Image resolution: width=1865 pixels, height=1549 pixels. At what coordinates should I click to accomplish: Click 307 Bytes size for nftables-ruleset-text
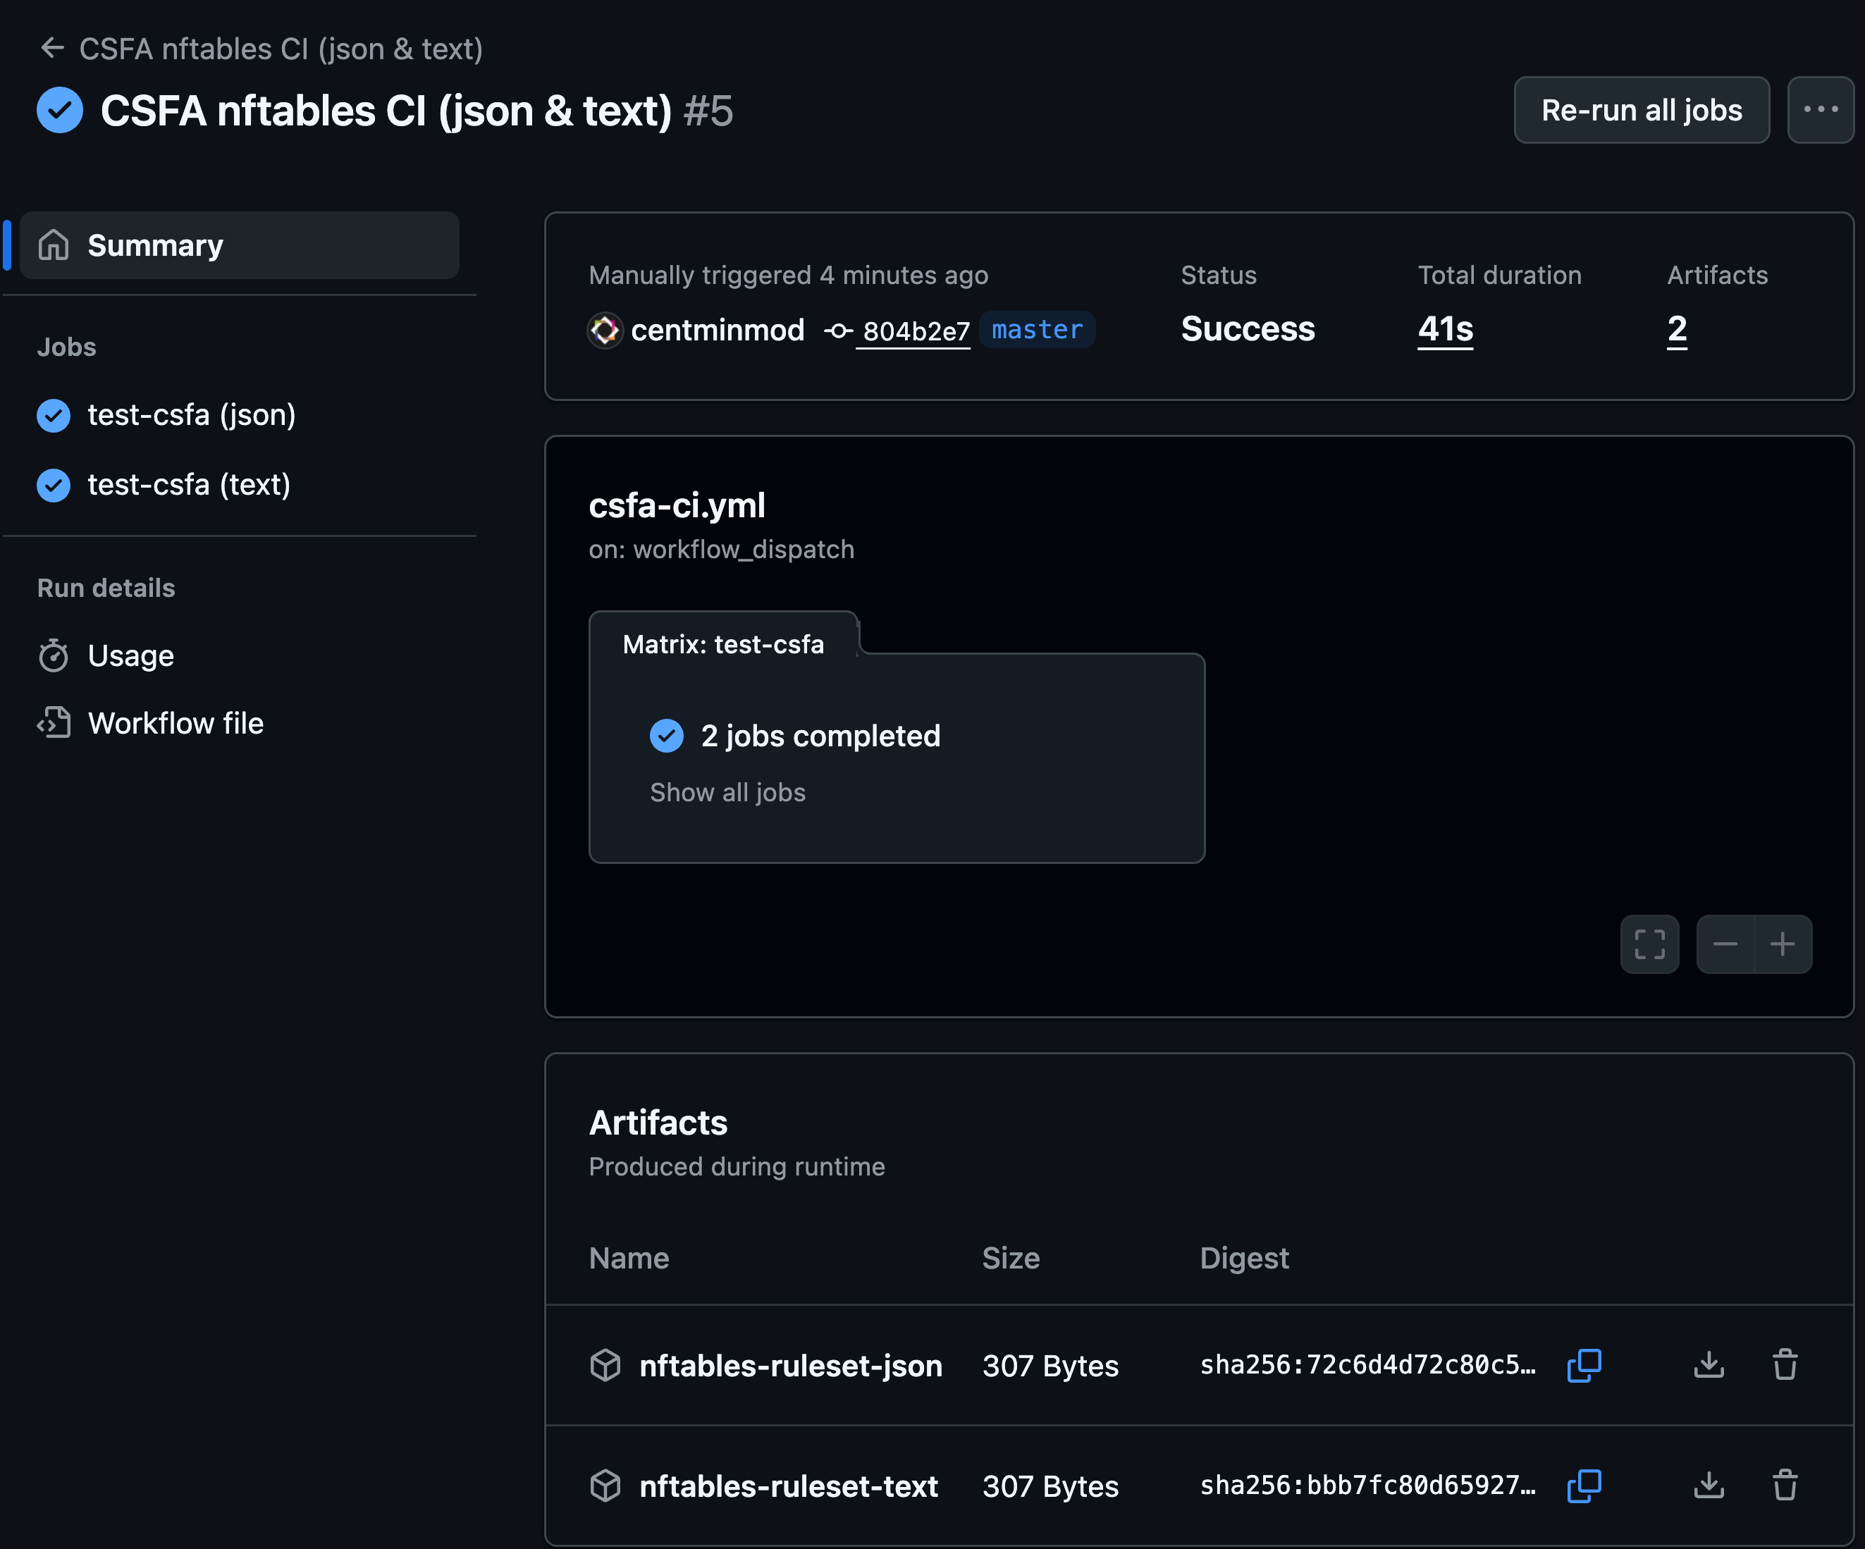click(1051, 1486)
